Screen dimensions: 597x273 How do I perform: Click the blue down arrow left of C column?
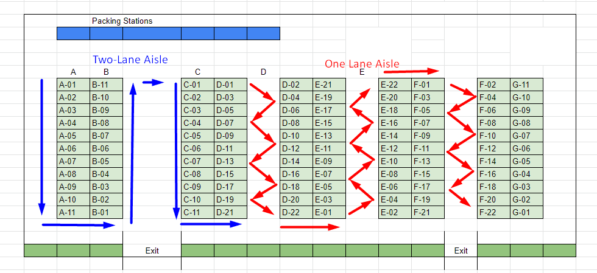point(176,151)
